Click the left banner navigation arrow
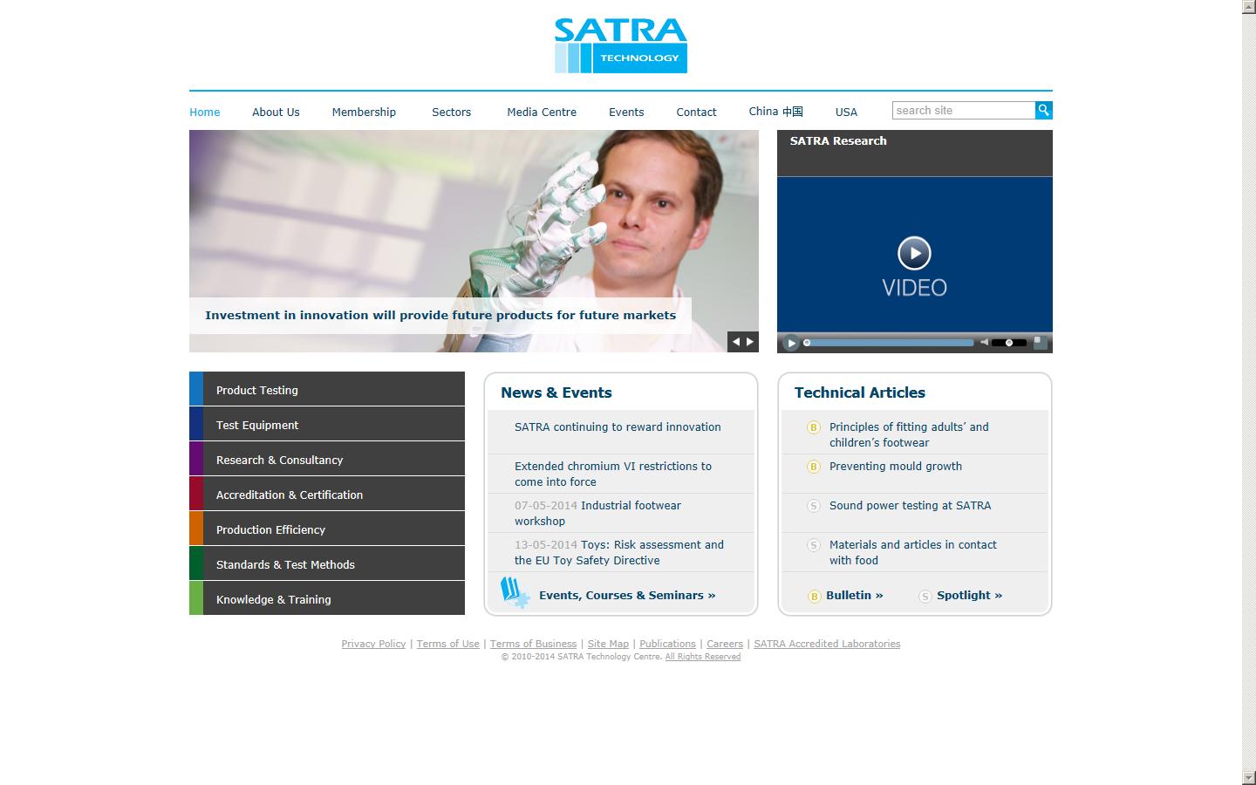1256x785 pixels. point(735,342)
